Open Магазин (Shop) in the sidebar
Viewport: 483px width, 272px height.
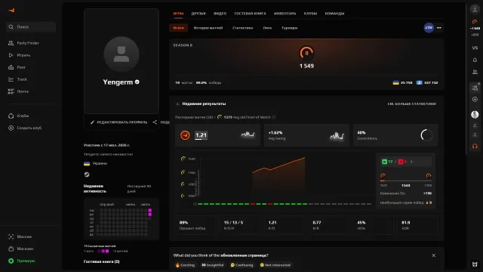(20, 249)
